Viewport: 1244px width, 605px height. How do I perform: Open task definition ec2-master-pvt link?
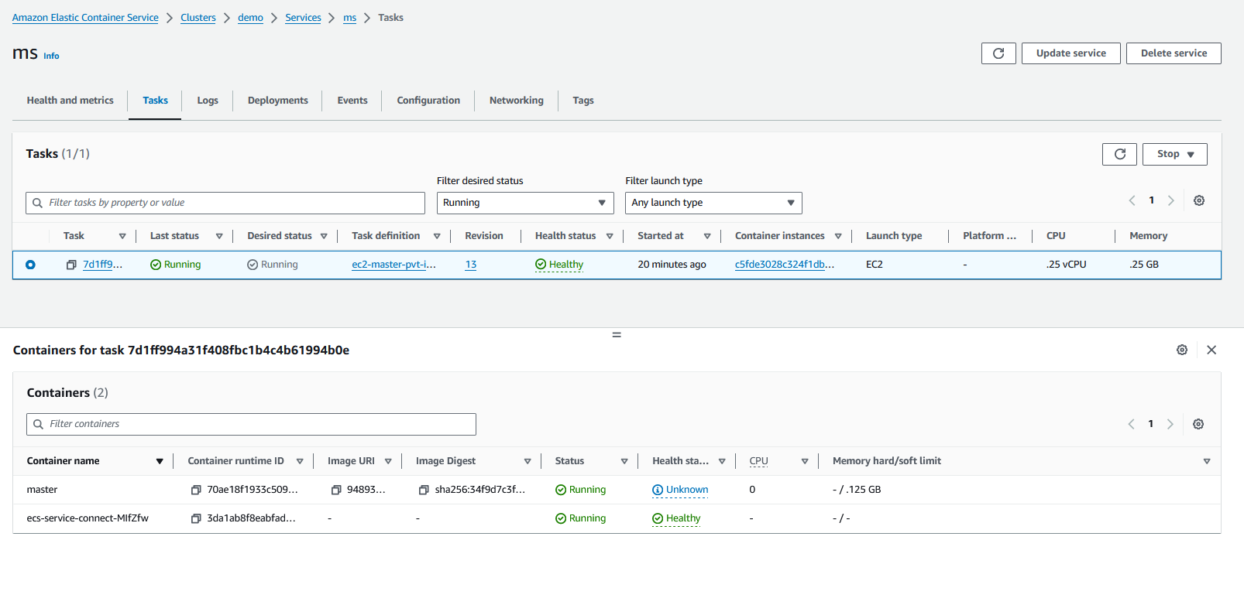click(393, 265)
